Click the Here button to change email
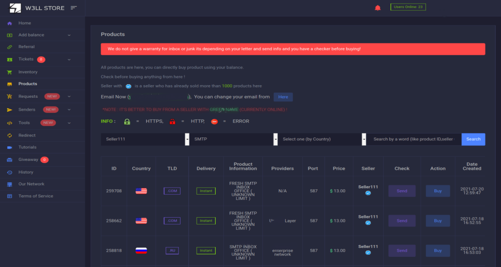The image size is (501, 267). [283, 97]
